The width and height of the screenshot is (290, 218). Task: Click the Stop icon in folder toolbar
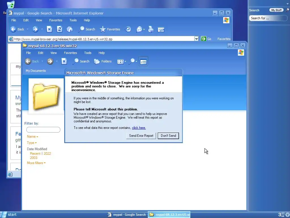[x=64, y=61]
